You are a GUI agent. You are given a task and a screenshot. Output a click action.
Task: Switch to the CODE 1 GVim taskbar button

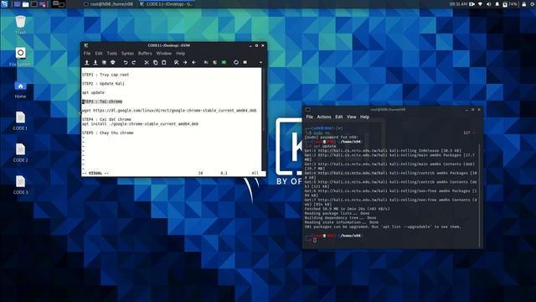coord(166,4)
